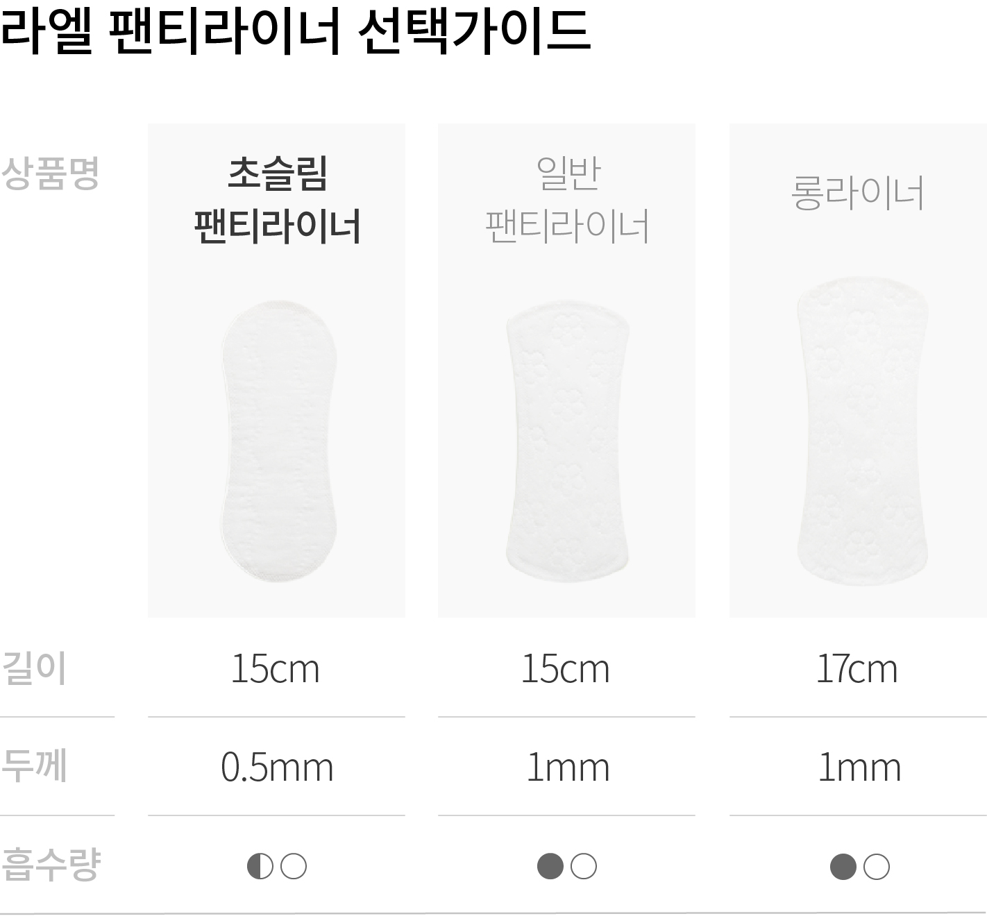
Task: Click the half-filled absorbency circle under 초슬림
Action: (260, 866)
